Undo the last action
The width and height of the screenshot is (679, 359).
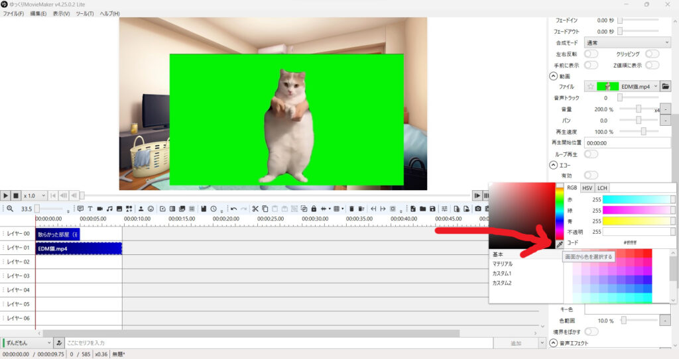(234, 209)
